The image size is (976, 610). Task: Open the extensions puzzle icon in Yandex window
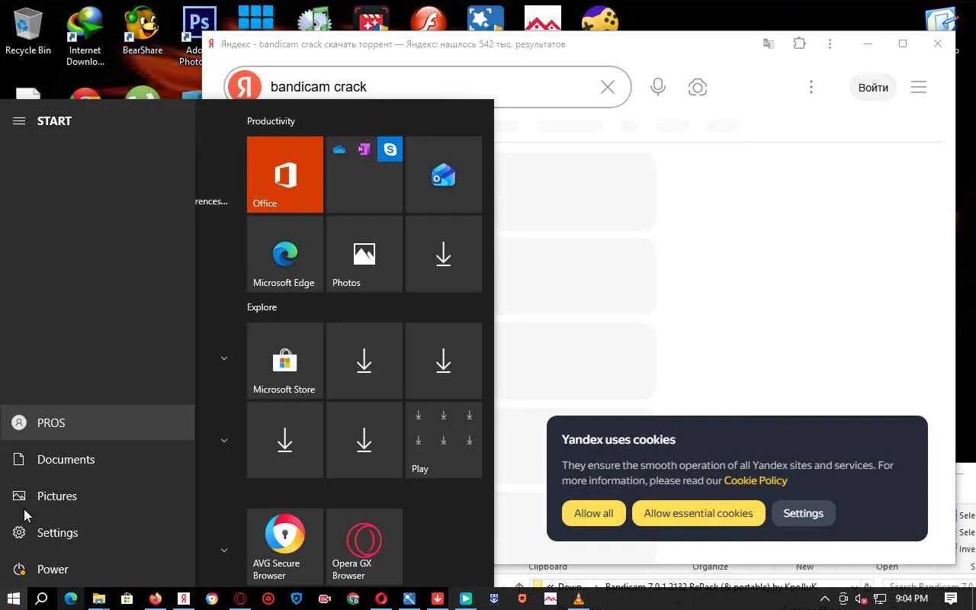[799, 43]
